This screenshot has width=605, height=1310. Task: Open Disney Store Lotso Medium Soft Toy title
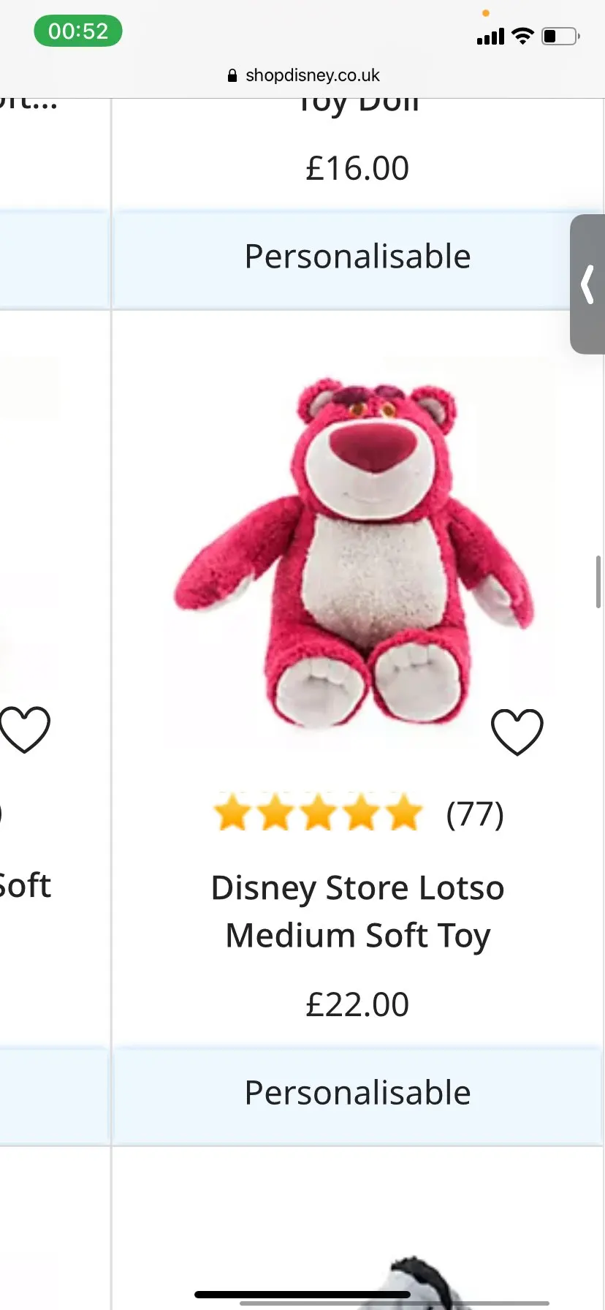tap(357, 911)
